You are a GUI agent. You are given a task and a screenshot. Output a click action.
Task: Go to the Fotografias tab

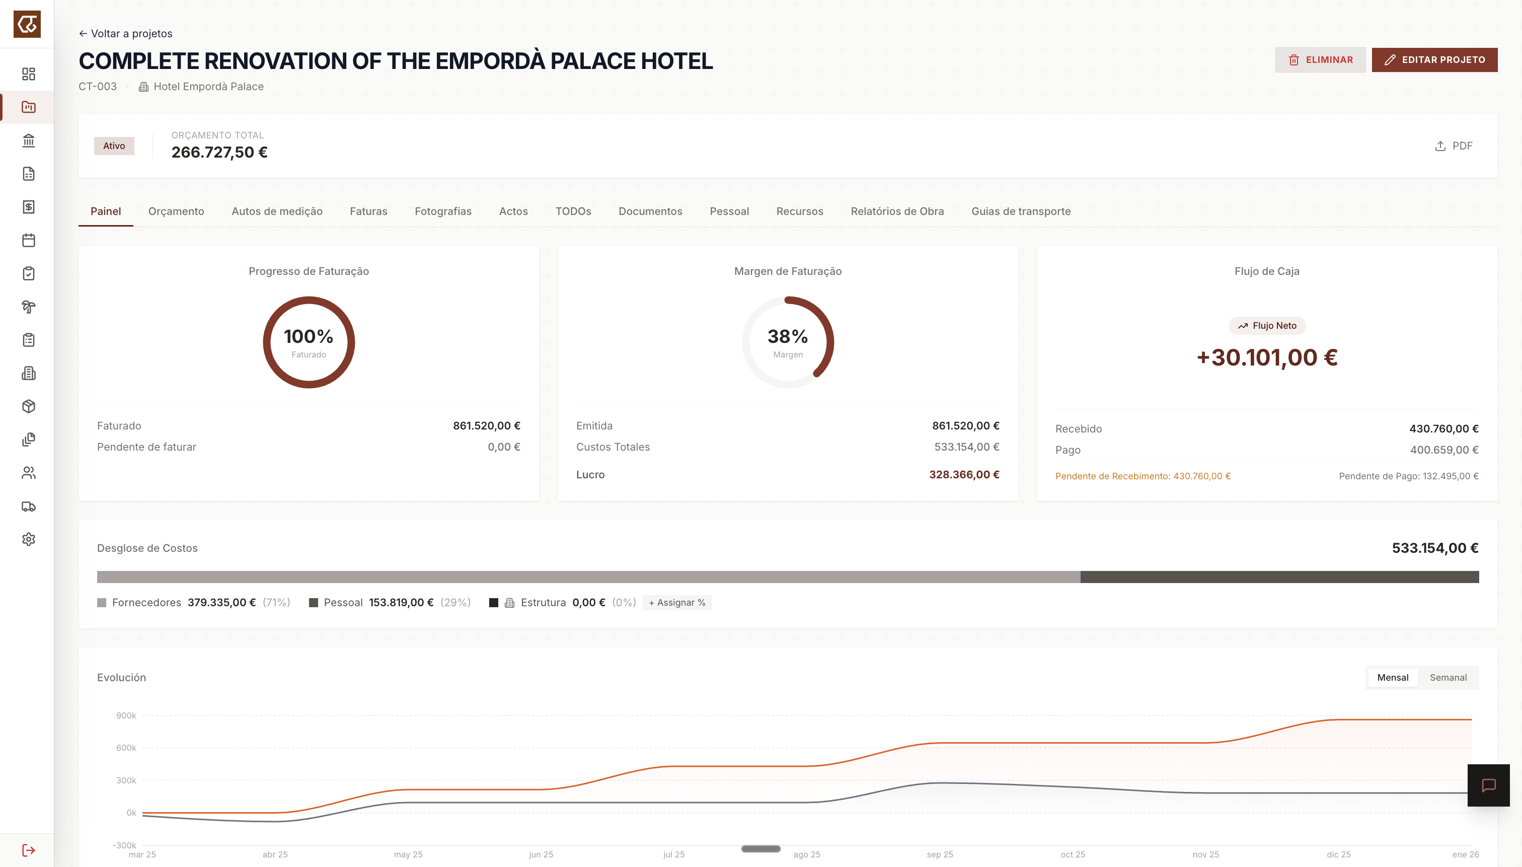click(443, 211)
